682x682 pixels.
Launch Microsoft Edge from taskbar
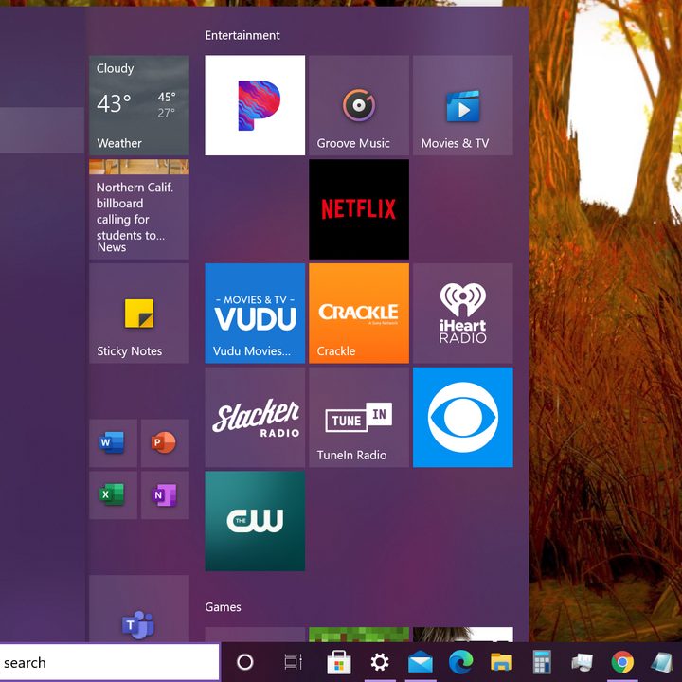coord(460,662)
